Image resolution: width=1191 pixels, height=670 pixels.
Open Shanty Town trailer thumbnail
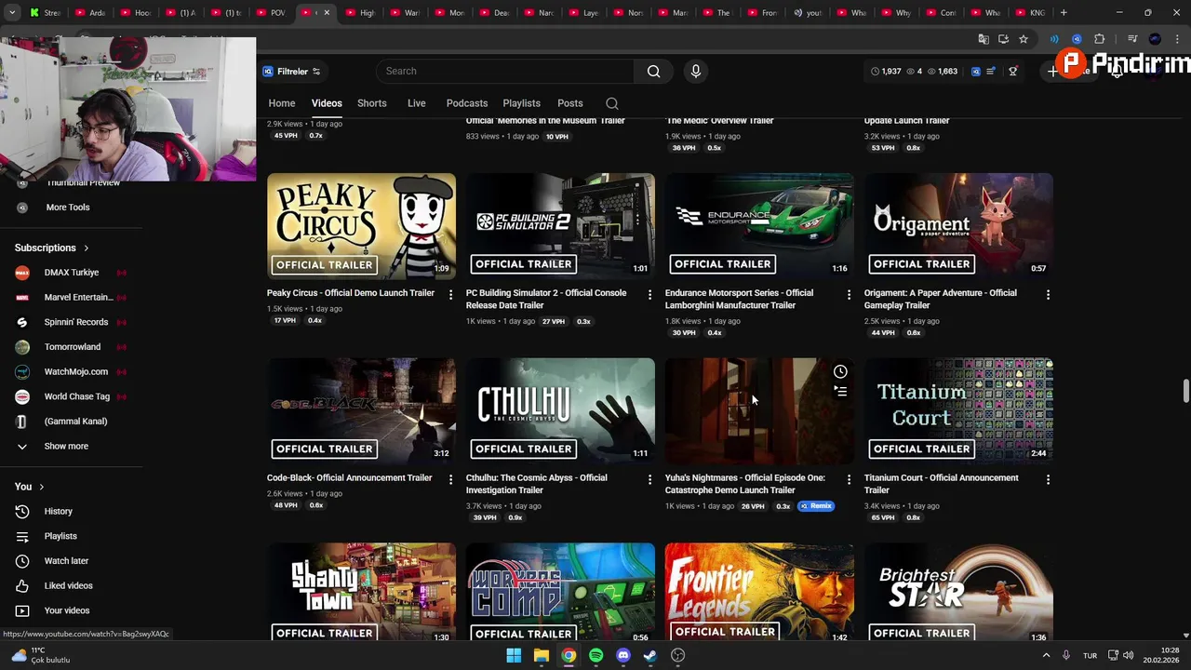361,593
